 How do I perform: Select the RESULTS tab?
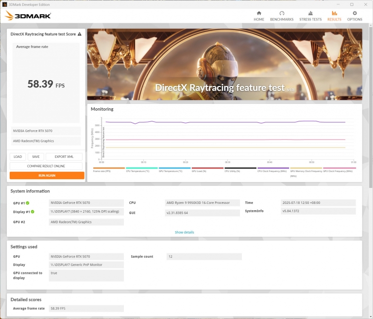click(x=334, y=16)
